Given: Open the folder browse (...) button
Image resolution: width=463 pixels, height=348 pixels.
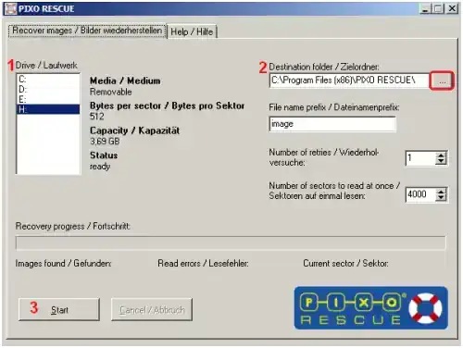Looking at the screenshot, I should [x=442, y=81].
